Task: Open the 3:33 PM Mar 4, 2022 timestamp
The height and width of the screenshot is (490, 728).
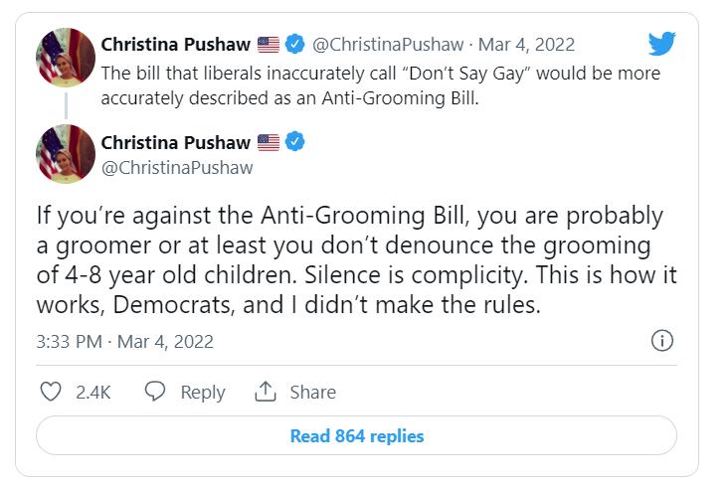Action: (x=125, y=342)
